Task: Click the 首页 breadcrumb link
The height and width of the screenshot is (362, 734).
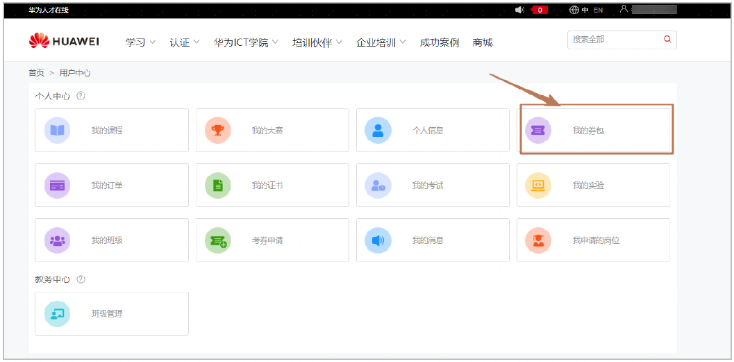Action: pos(36,73)
